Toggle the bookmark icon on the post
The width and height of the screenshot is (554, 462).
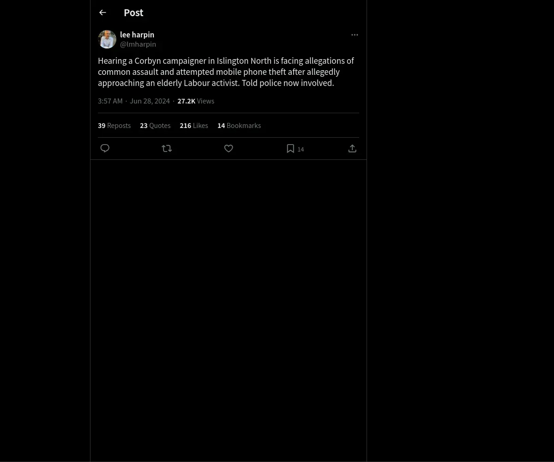290,148
